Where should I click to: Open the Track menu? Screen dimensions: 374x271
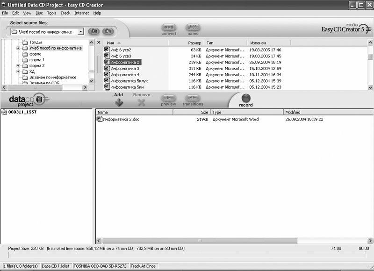click(65, 13)
